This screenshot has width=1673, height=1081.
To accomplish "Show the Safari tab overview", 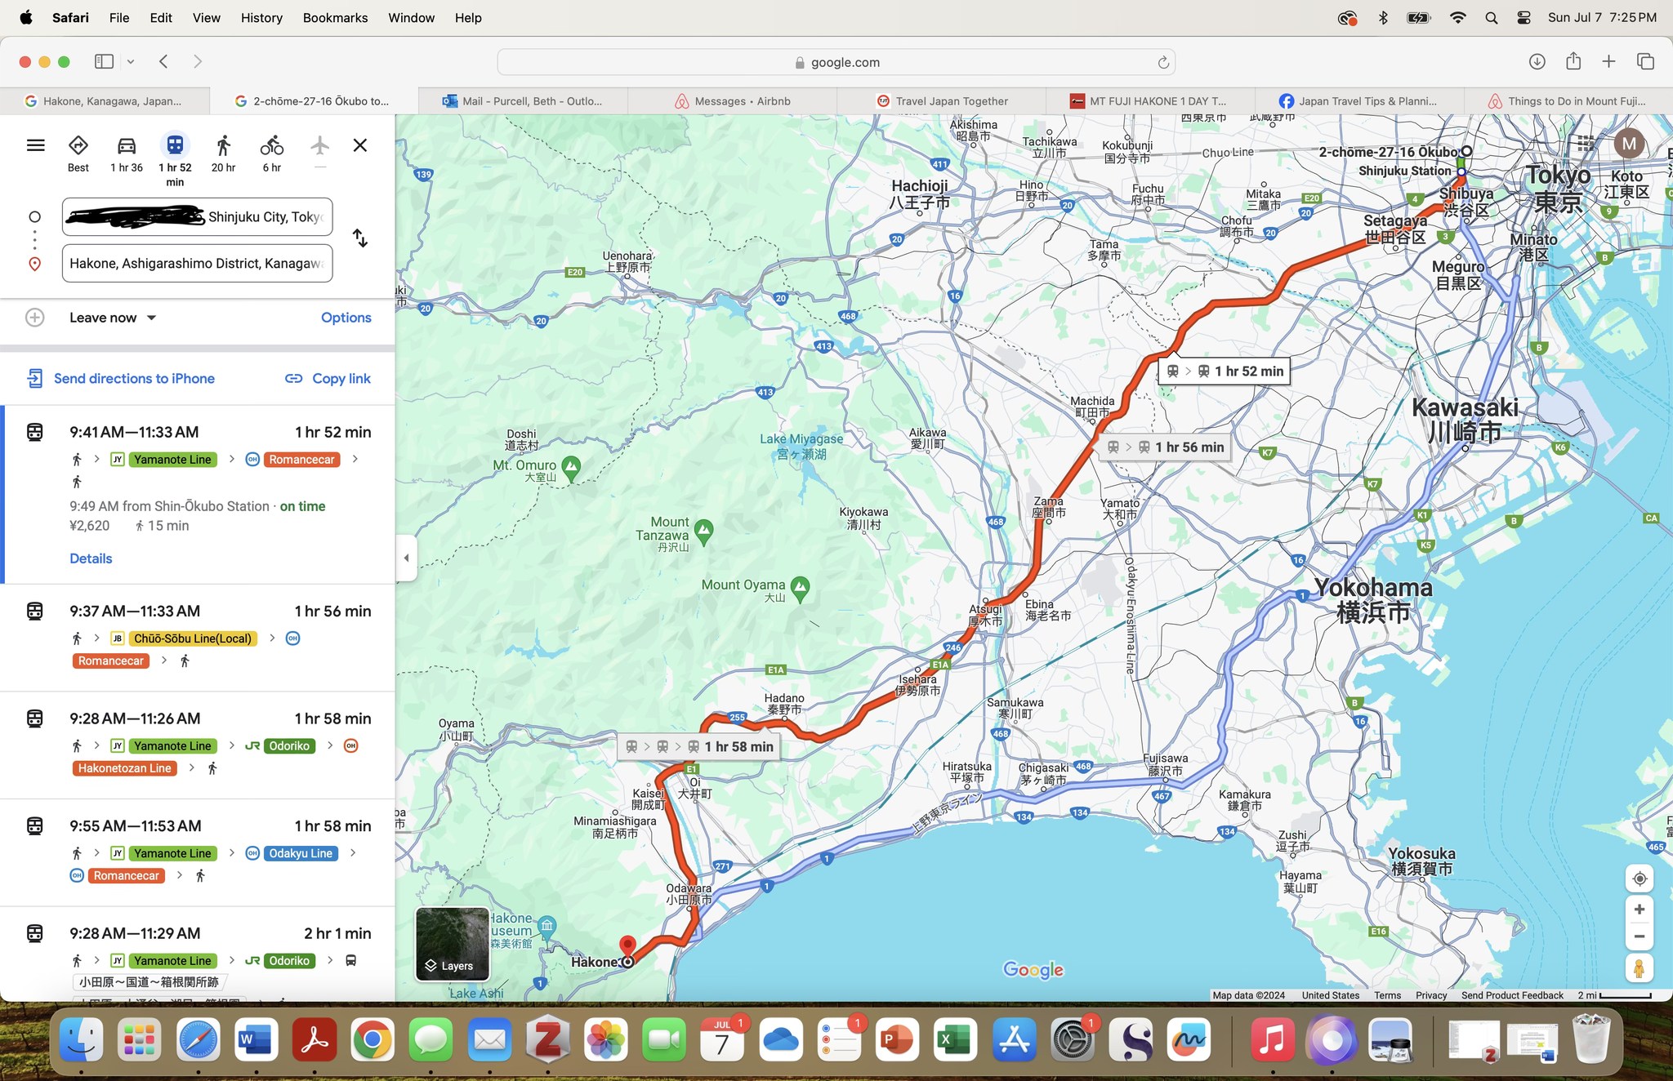I will pyautogui.click(x=1645, y=62).
